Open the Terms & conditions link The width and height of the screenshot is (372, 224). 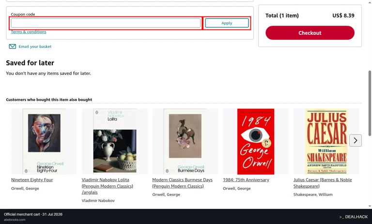(x=29, y=32)
